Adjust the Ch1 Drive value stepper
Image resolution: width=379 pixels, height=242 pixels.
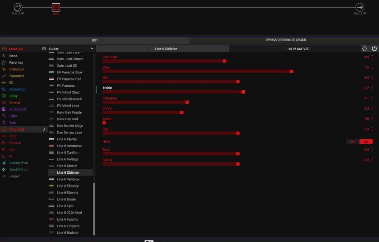coord(372,57)
